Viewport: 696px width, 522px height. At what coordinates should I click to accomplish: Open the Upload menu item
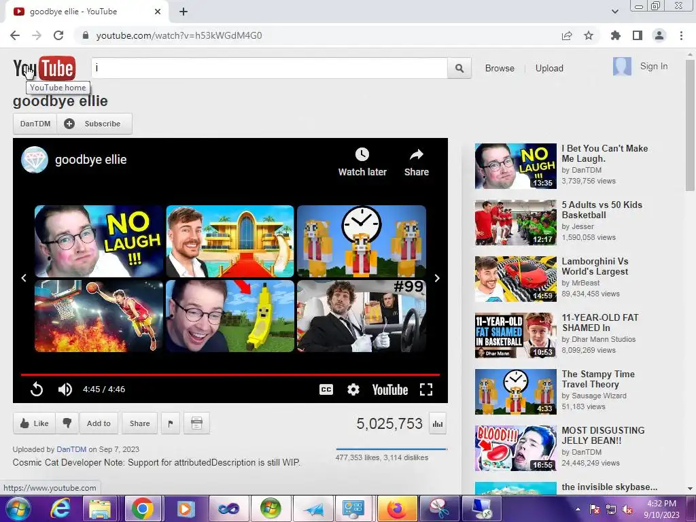click(x=549, y=69)
